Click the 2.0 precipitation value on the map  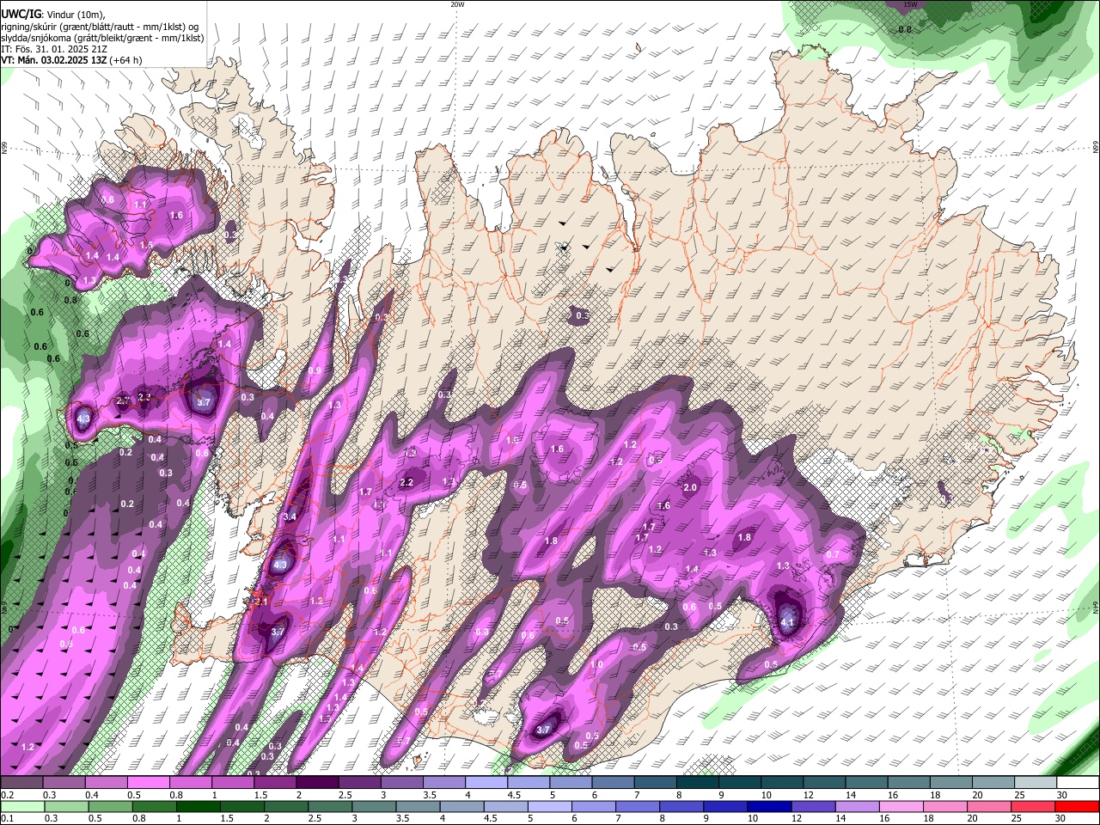pos(689,487)
